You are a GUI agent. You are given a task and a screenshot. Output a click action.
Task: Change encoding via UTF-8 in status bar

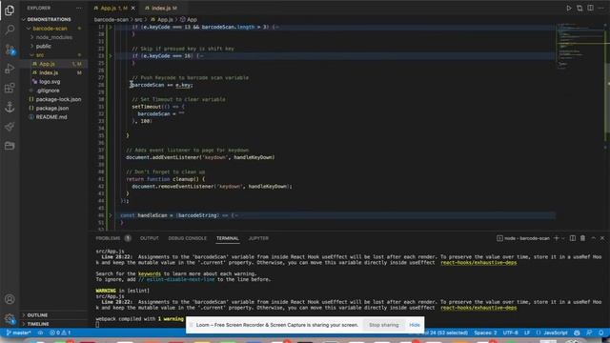click(510, 333)
